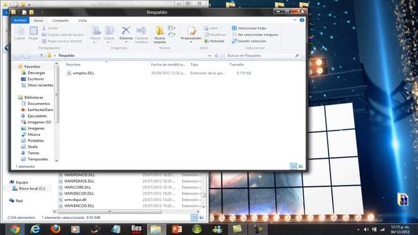Screen dimensions: 418x235
Task: Expand the address bar history dropdown
Action: [x=210, y=55]
